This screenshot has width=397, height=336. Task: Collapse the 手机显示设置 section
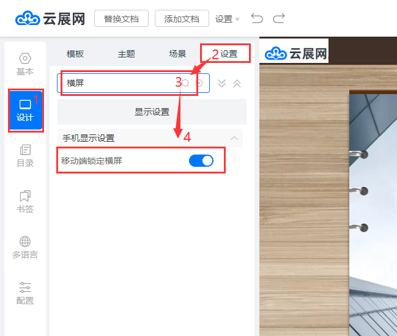coord(234,138)
